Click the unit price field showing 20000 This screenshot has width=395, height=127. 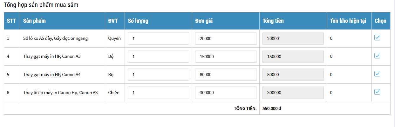click(226, 39)
